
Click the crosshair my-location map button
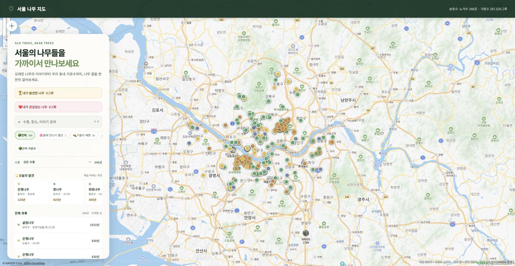12,26
